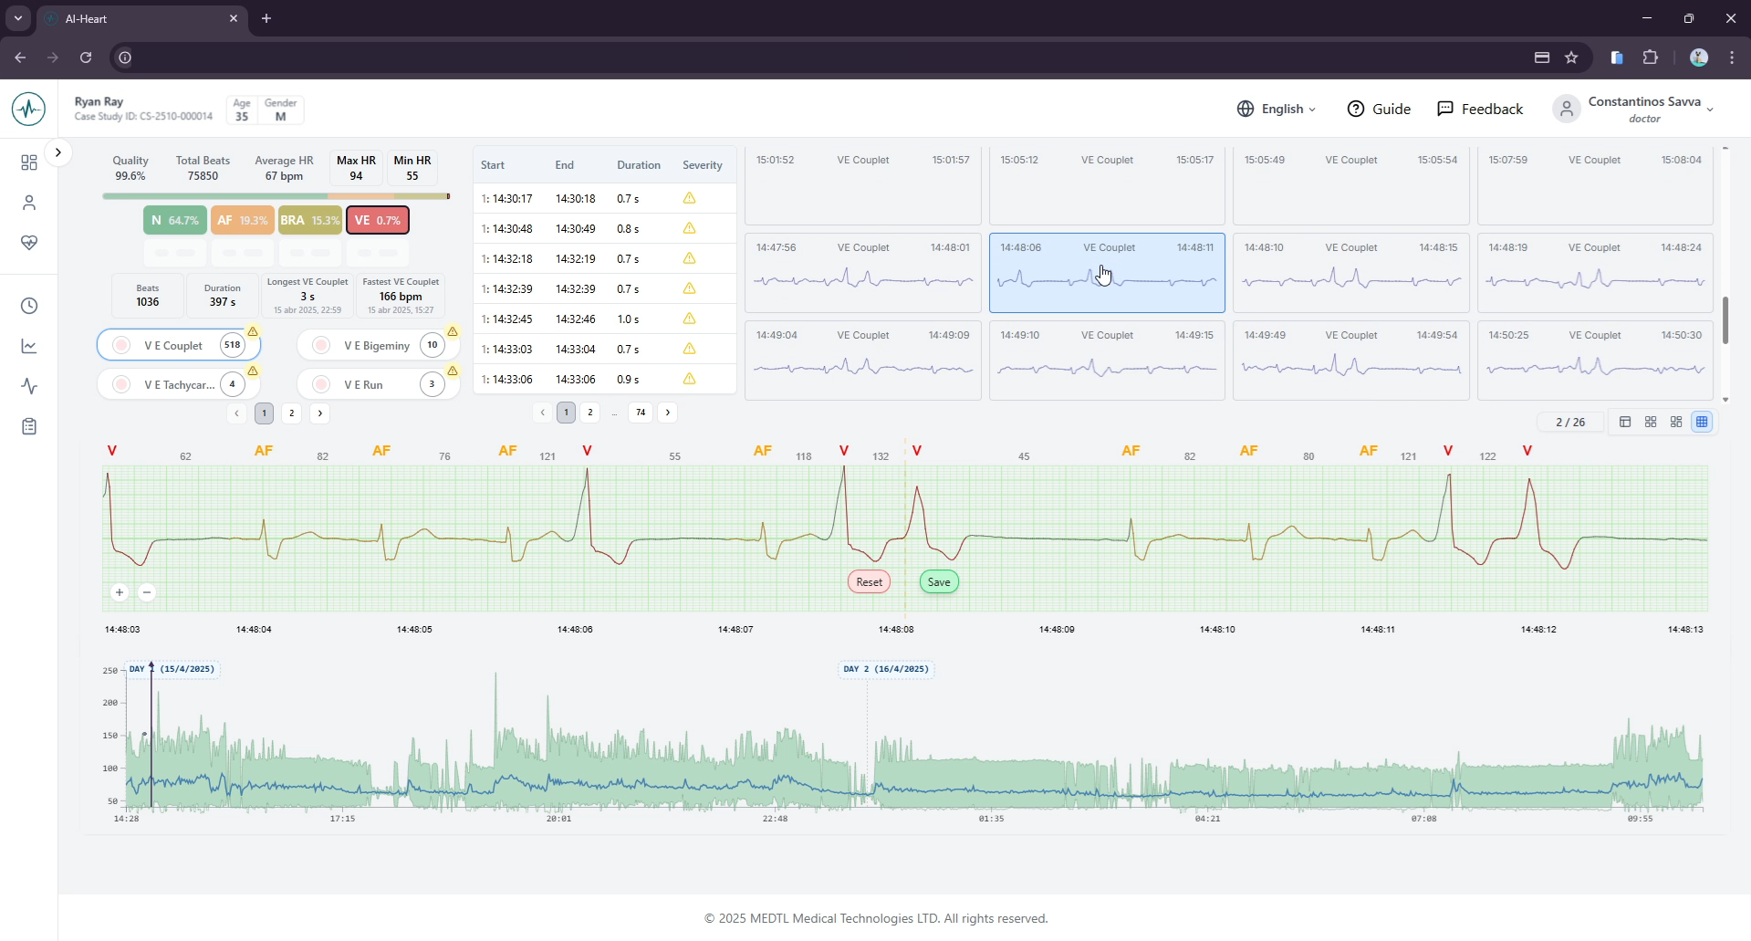The width and height of the screenshot is (1751, 941).
Task: Select the patient profile sidebar icon
Action: pyautogui.click(x=28, y=203)
